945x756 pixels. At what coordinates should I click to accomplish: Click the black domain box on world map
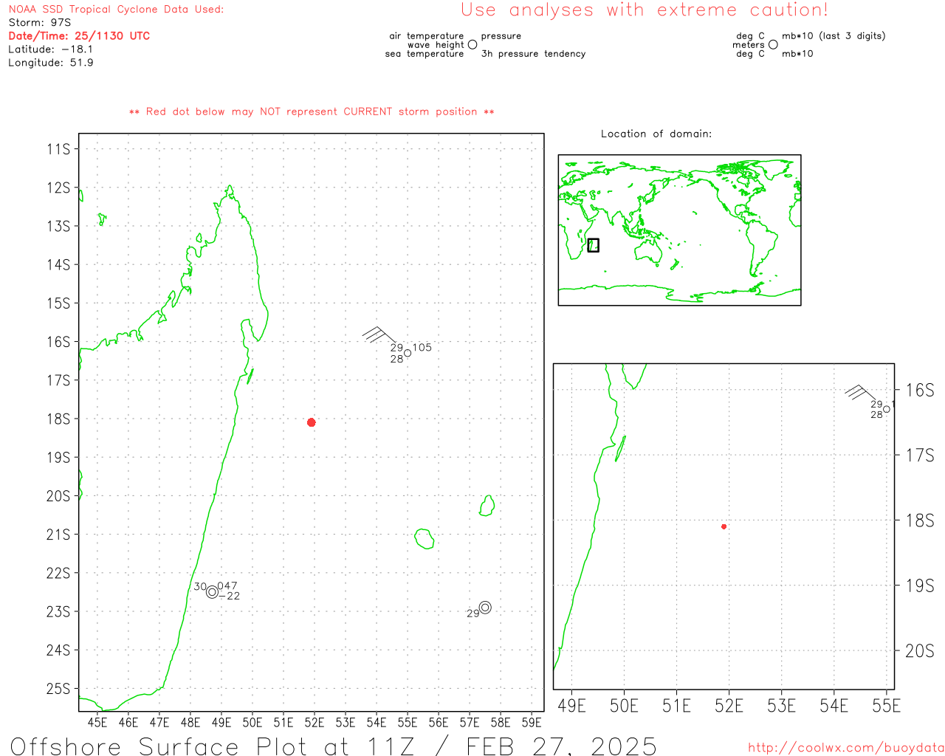(593, 245)
